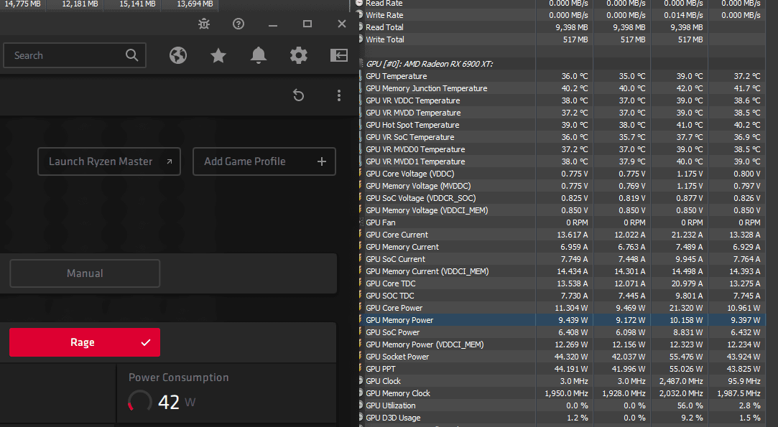Click the GPU Core Power sensor icon

coord(361,307)
